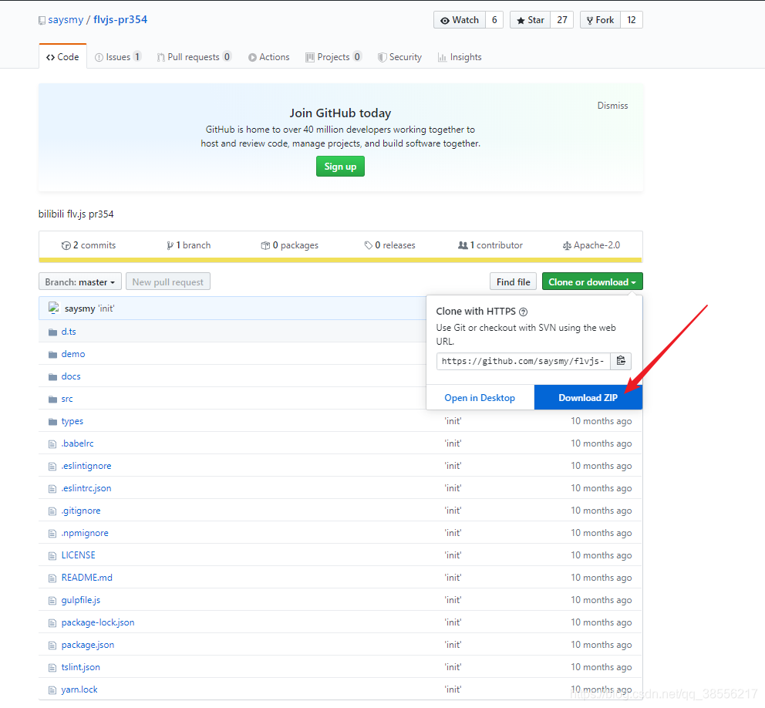Click the green Sign up button
The image size is (765, 708).
(340, 167)
